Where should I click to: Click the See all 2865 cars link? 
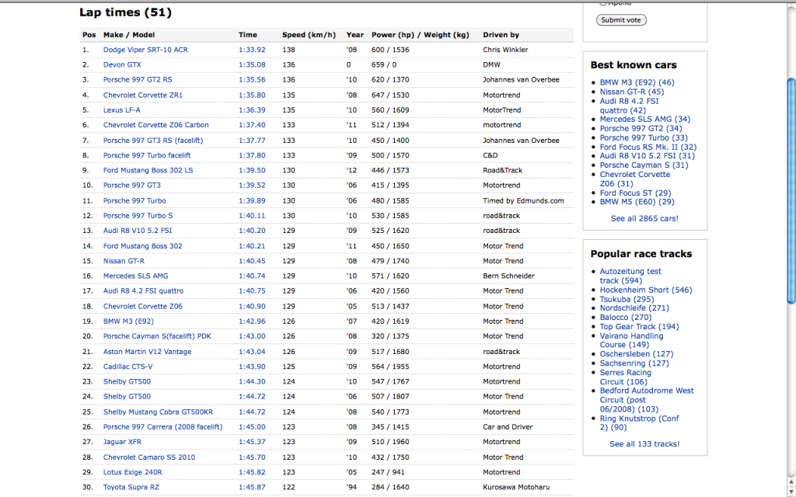(644, 219)
